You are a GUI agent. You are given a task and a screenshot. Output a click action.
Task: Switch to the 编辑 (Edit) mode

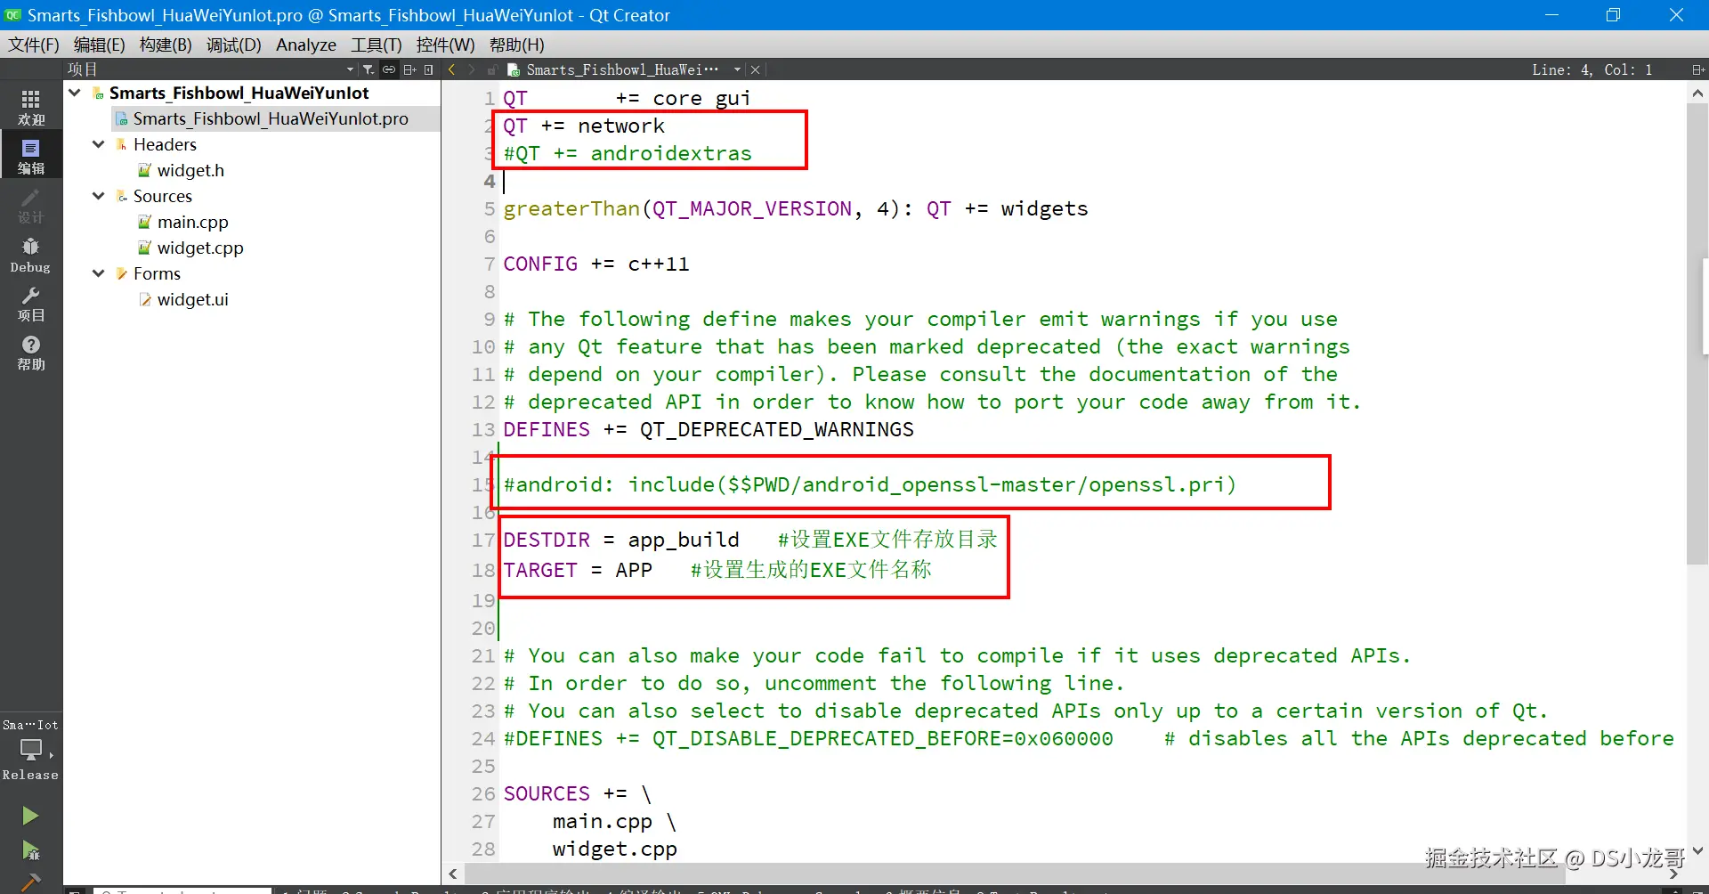coord(31,156)
